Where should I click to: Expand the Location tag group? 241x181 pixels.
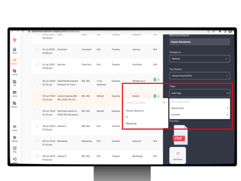coord(200,115)
